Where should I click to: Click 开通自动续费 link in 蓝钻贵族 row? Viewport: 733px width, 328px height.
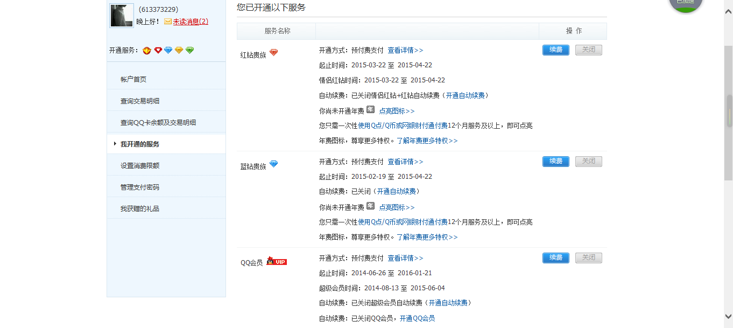pyautogui.click(x=396, y=191)
